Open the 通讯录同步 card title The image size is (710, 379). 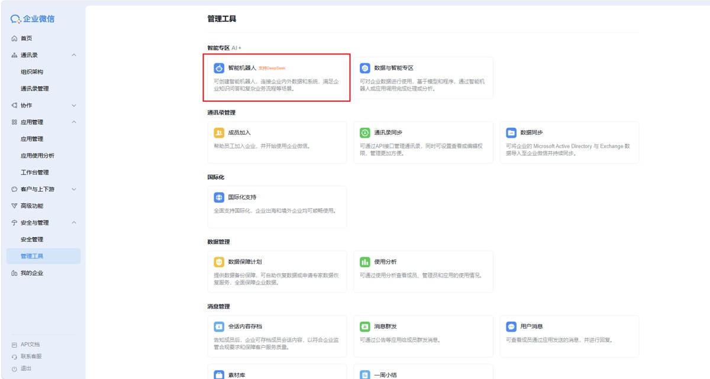[388, 133]
